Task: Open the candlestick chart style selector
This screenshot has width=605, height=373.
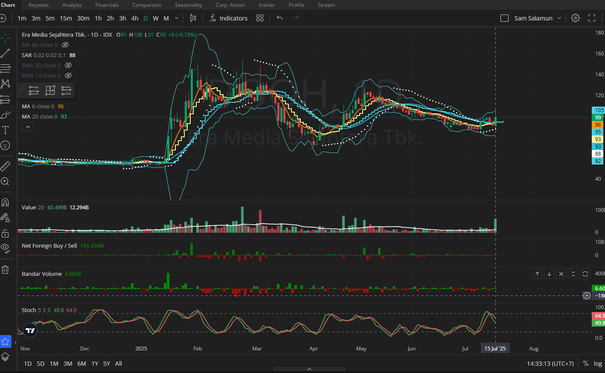Action: point(193,18)
